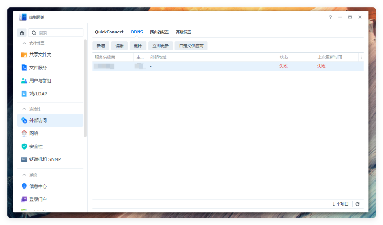Click the magnifier search icon
Viewport: 383px width, 225px height.
[34, 33]
